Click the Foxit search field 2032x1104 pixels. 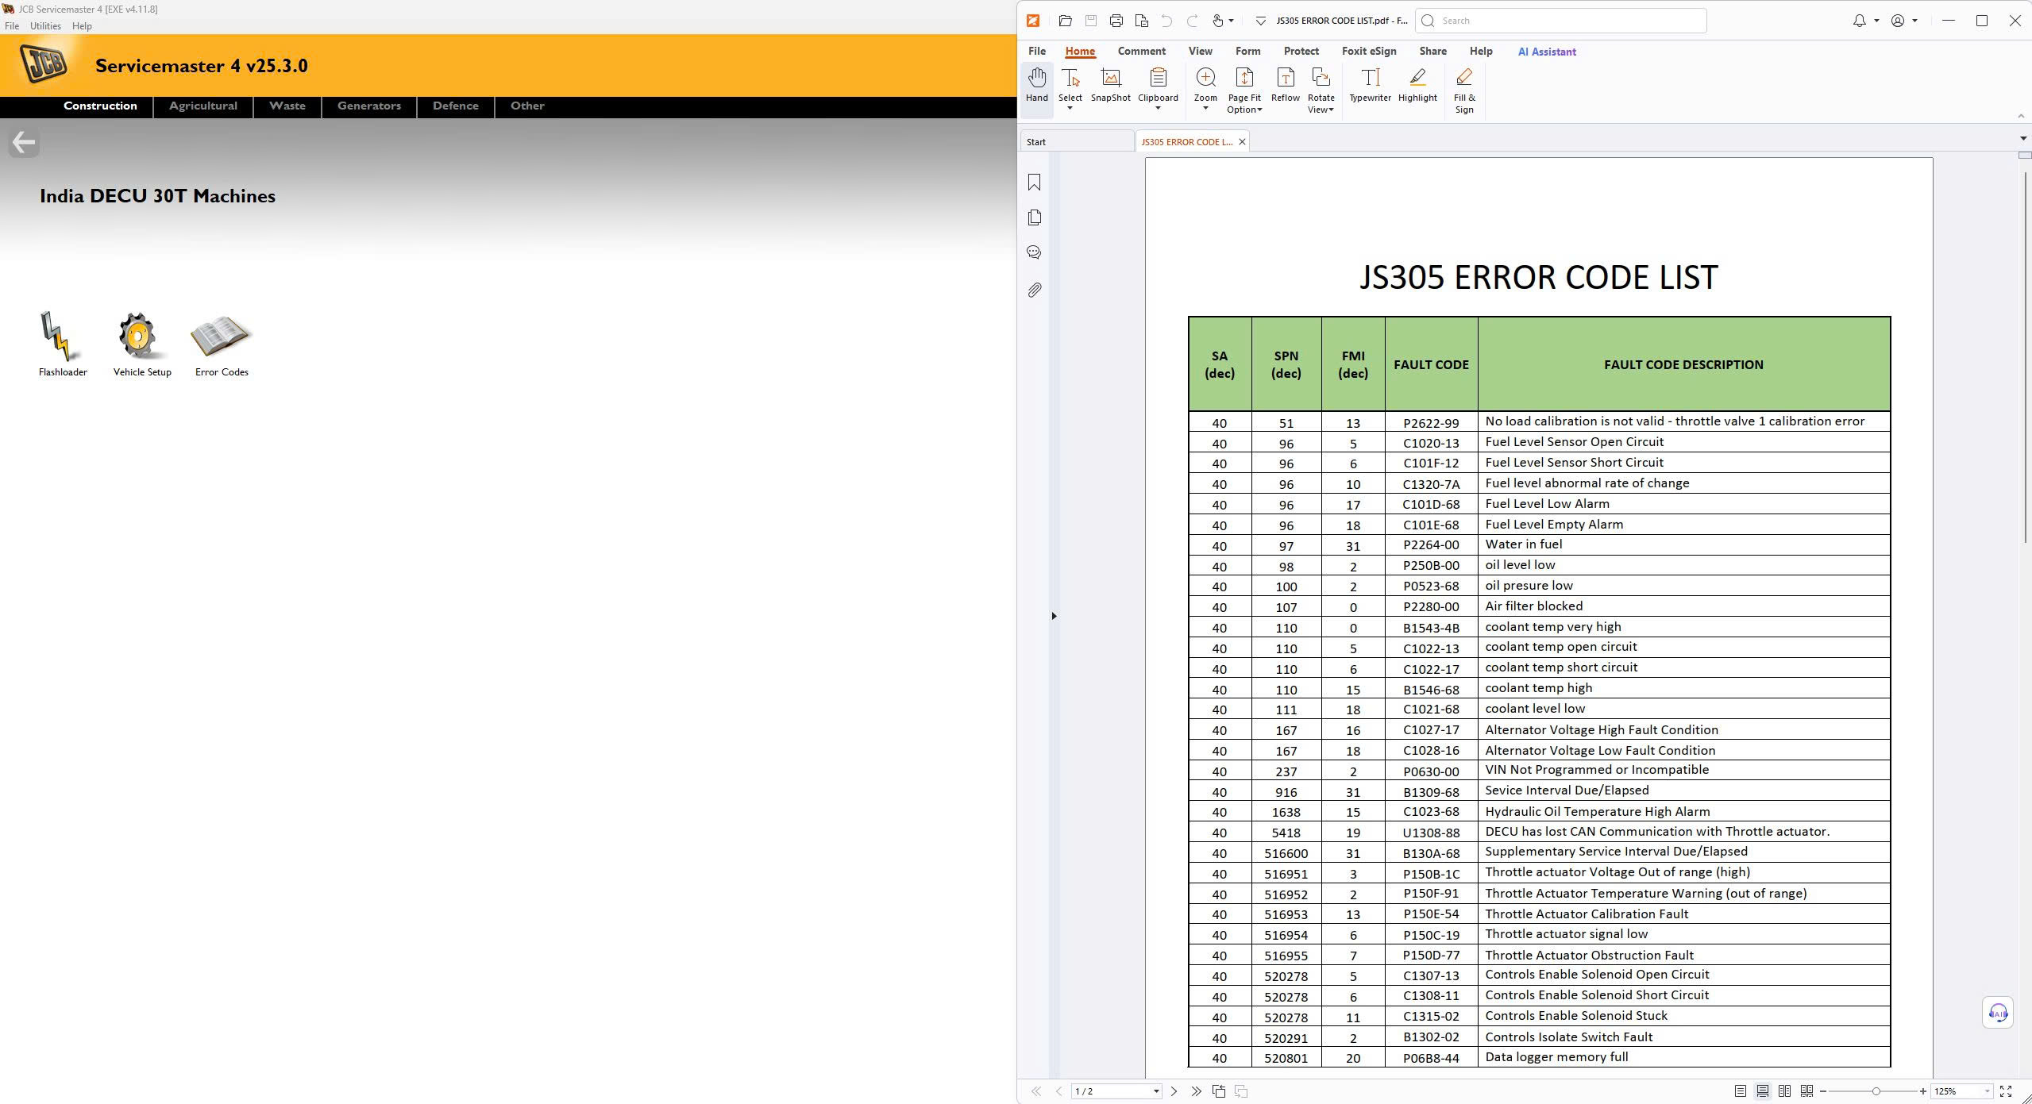[1560, 21]
